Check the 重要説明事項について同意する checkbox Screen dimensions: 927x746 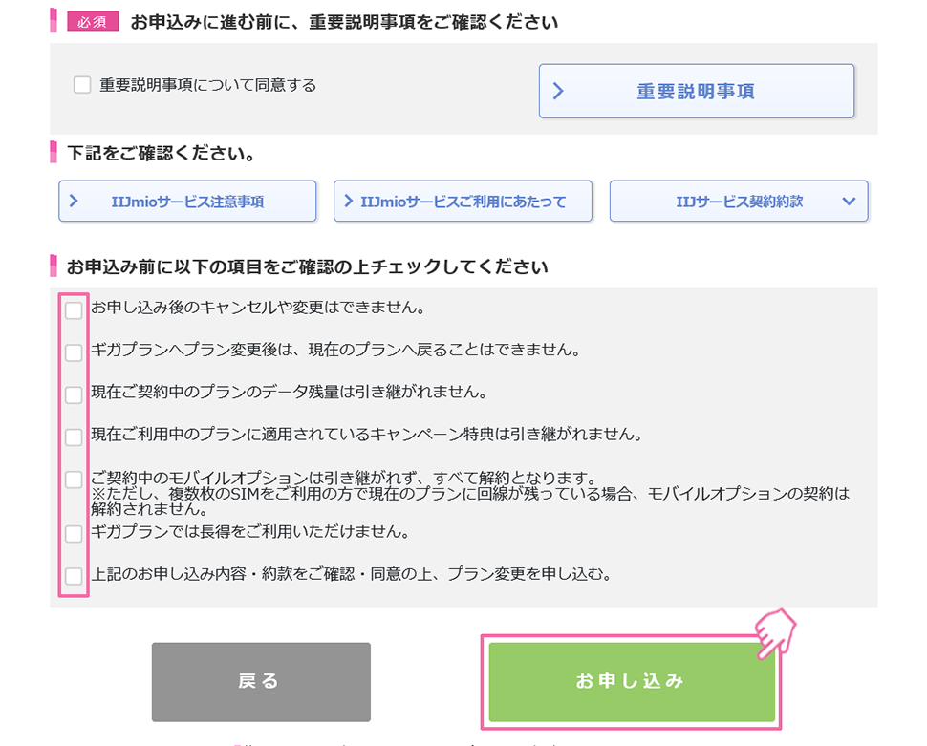[82, 86]
